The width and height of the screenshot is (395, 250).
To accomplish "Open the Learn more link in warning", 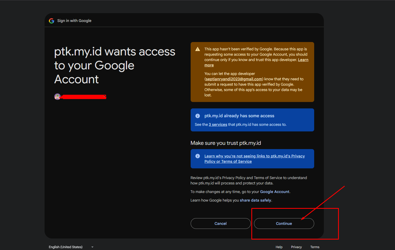I will pos(303,60).
